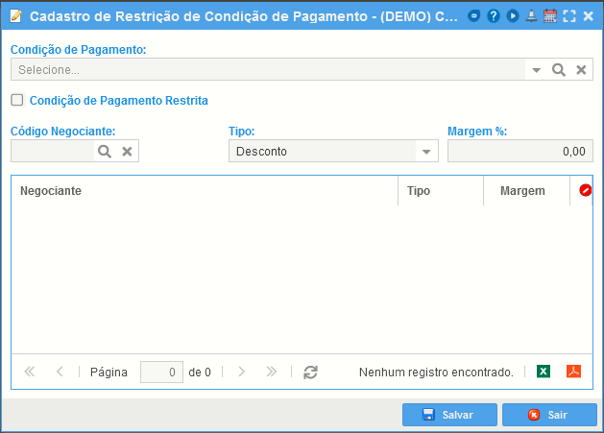Export grid to PDF
Screen dimensions: 604x433
[x=573, y=372]
